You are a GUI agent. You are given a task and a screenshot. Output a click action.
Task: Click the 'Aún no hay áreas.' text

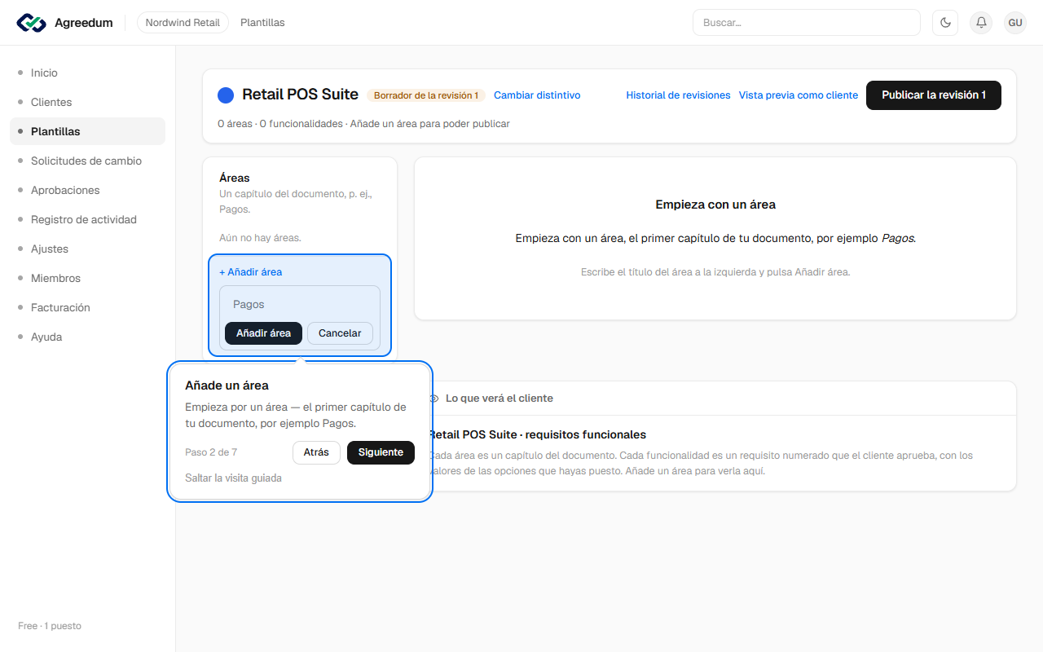[x=260, y=238]
